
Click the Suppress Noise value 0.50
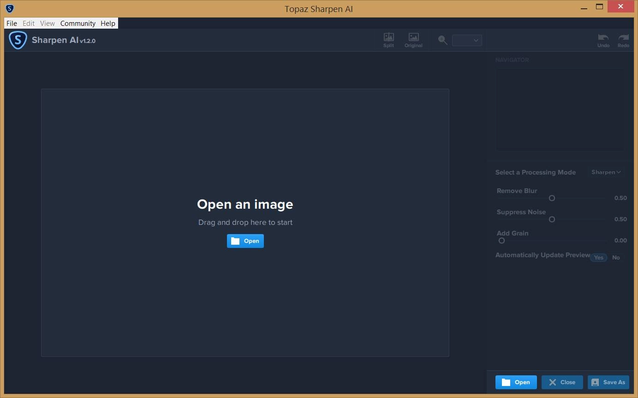click(620, 219)
